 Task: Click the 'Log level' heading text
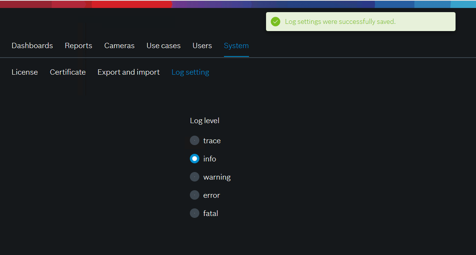point(205,120)
